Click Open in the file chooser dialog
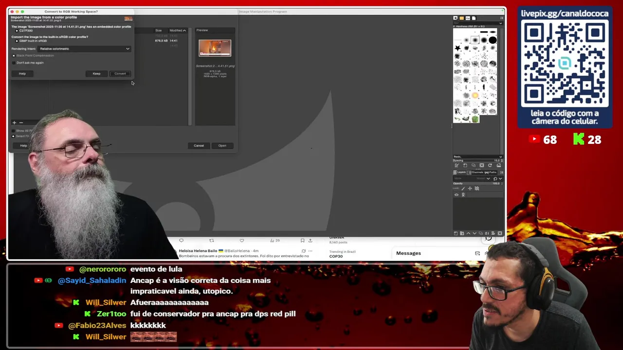623x350 pixels. (222, 145)
